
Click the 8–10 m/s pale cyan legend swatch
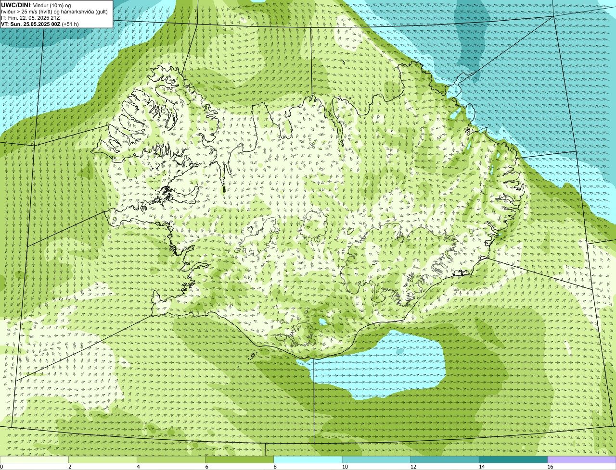click(x=308, y=460)
